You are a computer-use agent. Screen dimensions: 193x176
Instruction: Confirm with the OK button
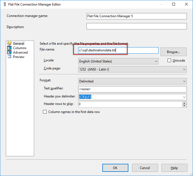[115, 168]
